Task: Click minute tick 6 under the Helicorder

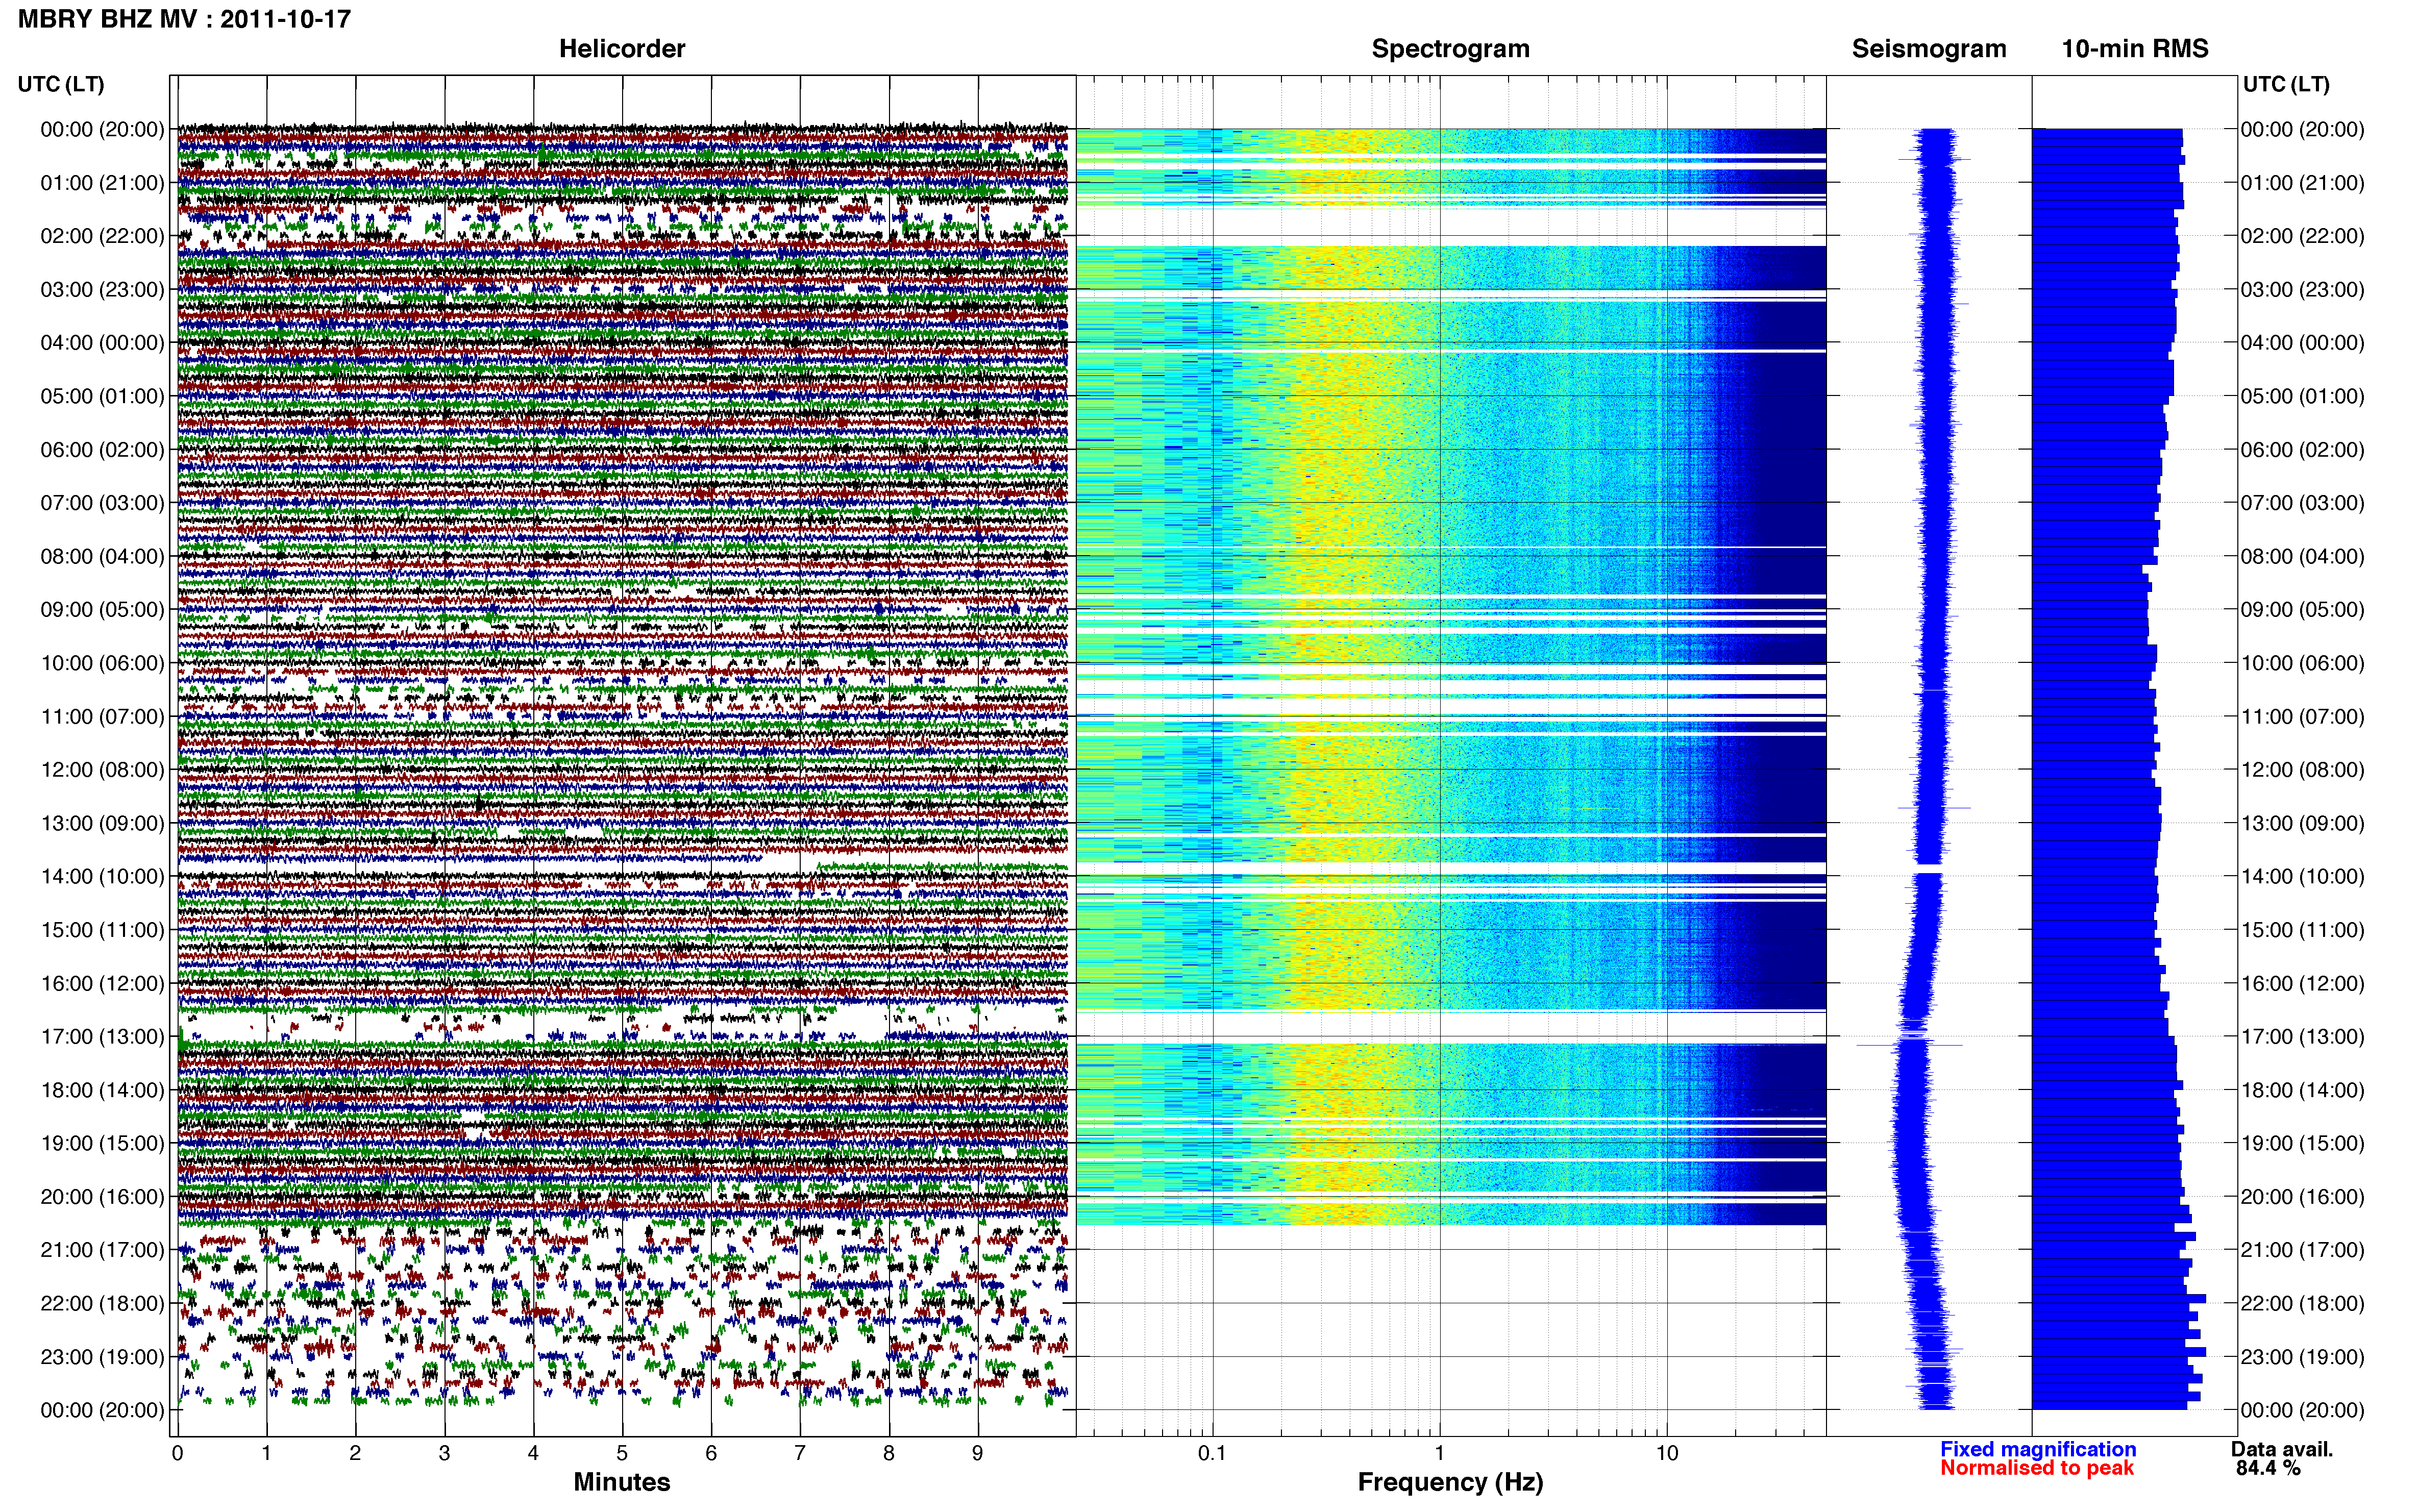Action: point(711,1453)
